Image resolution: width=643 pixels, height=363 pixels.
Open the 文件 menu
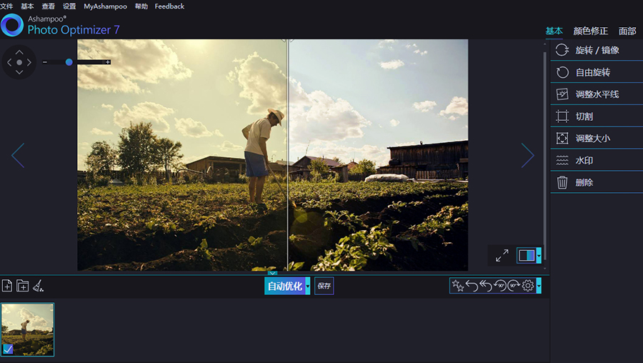tap(6, 6)
